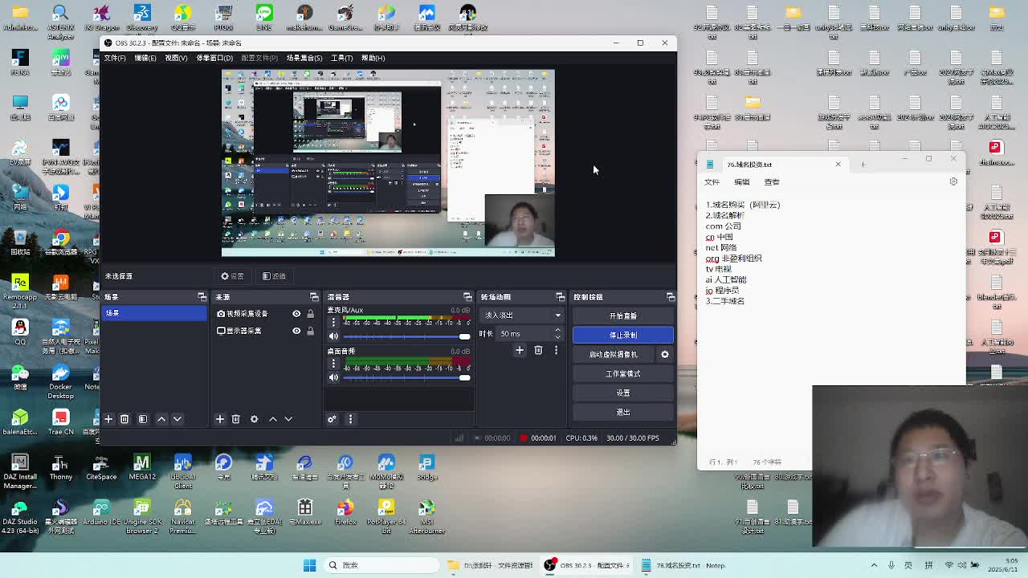Move selected scene up arrow

pyautogui.click(x=161, y=419)
